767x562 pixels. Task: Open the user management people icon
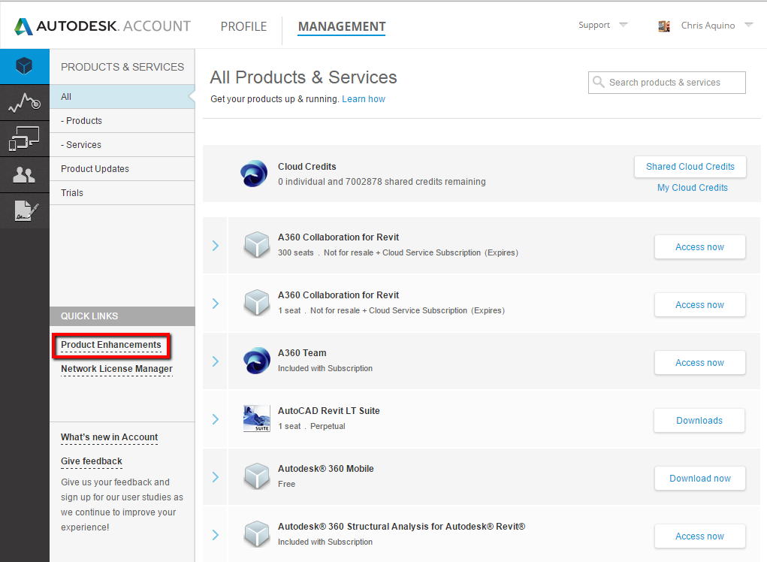click(x=25, y=174)
